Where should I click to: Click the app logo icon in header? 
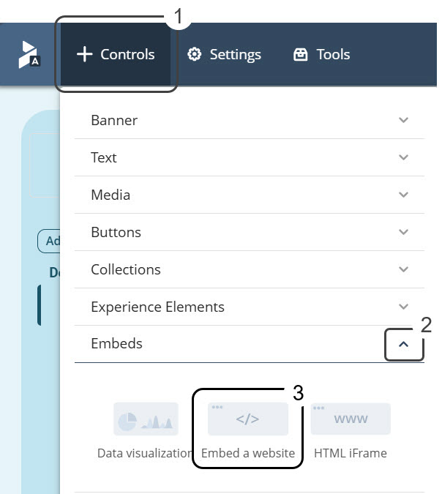(x=29, y=54)
